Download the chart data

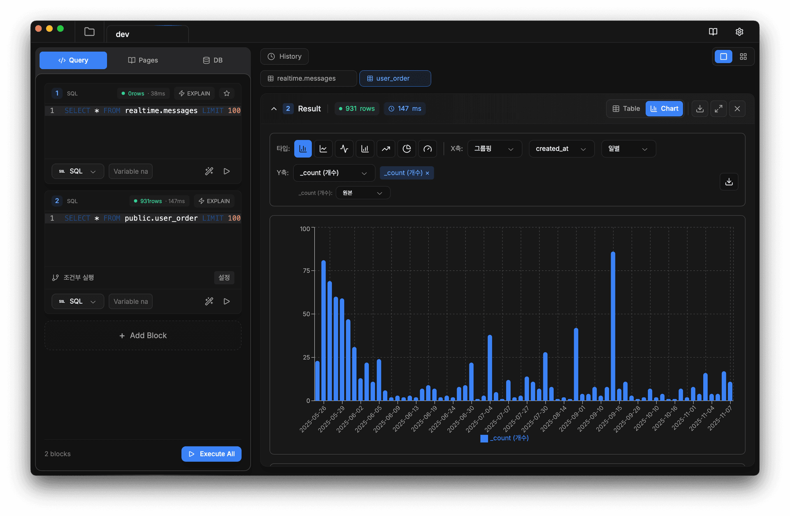coord(729,181)
